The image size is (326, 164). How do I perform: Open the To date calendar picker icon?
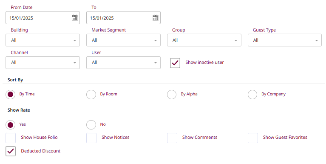(x=155, y=18)
